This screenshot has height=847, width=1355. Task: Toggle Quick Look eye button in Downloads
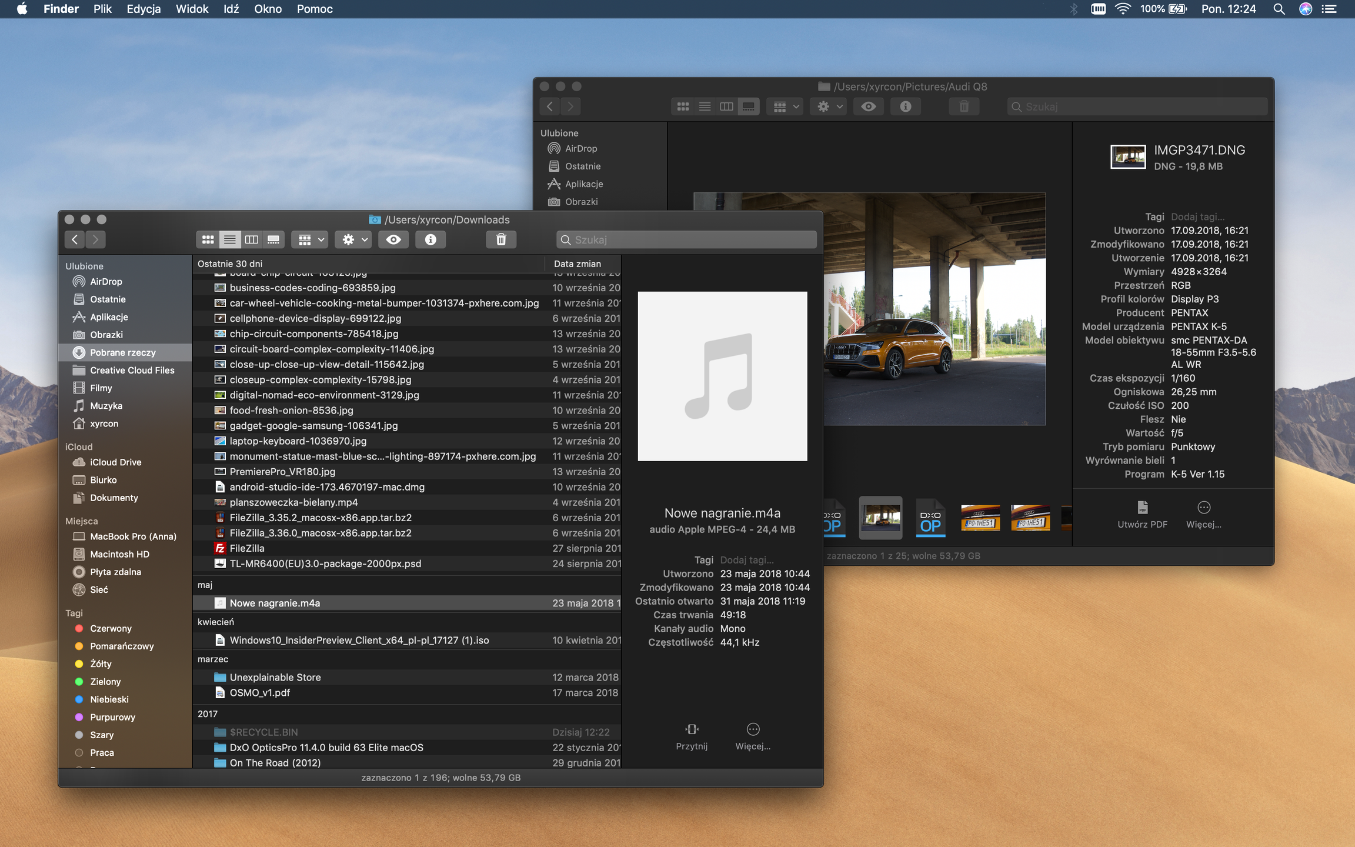(393, 239)
